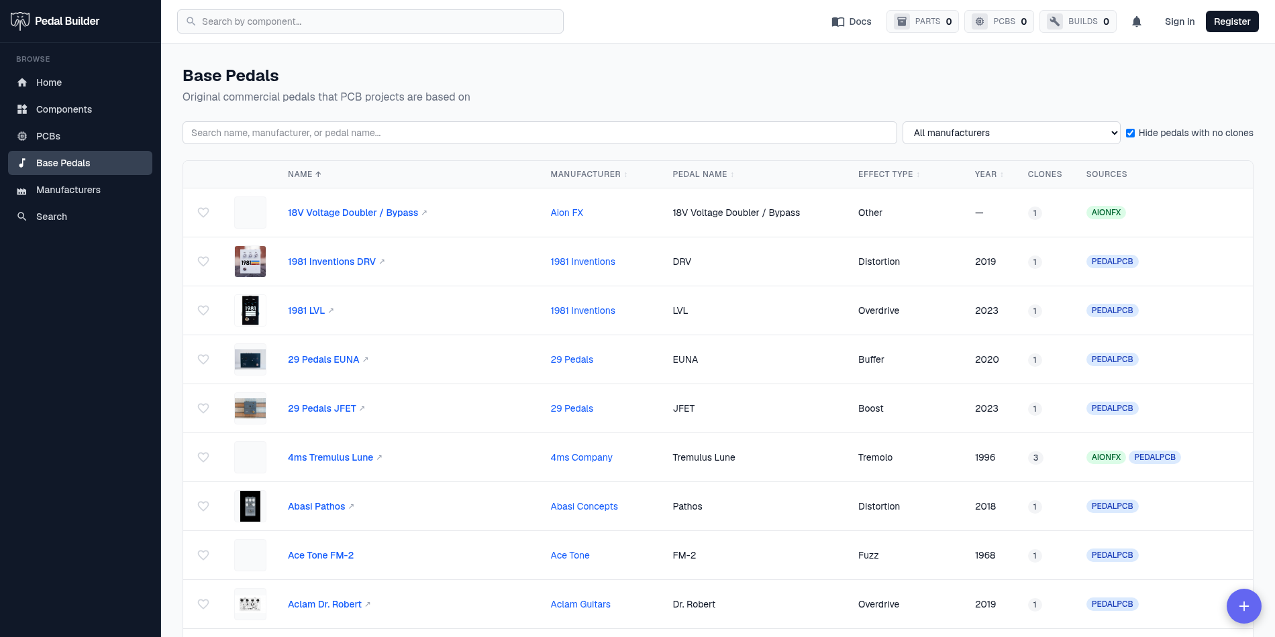Open the Ace Tone FM-2 link
The width and height of the screenshot is (1275, 637).
click(321, 555)
